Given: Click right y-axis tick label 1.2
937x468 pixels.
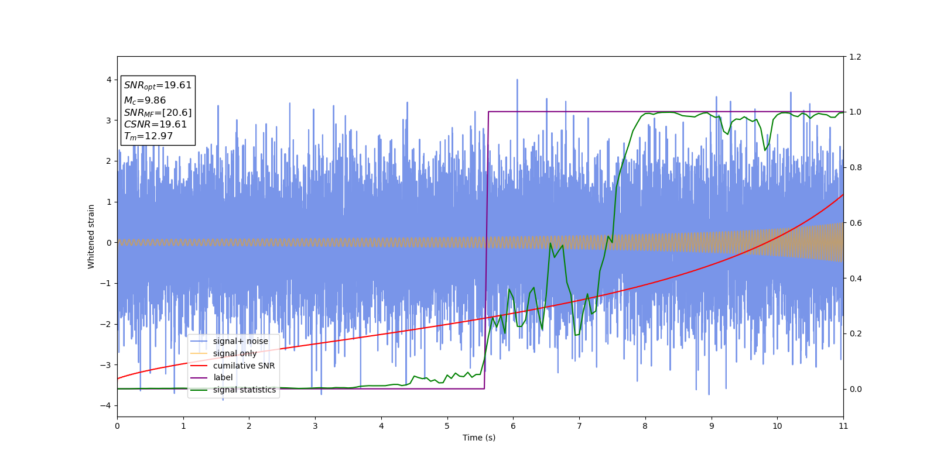Looking at the screenshot, I should point(855,57).
